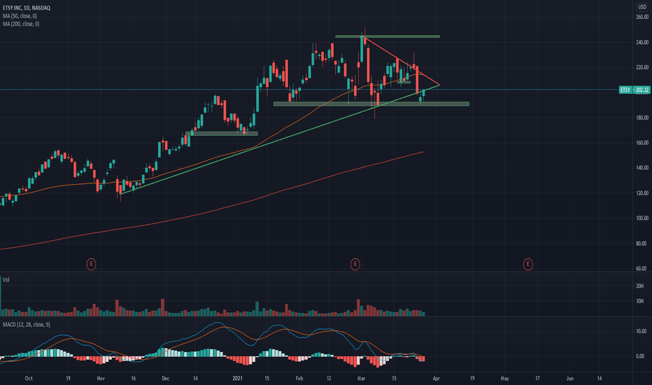Open the earnings marker E near November
This screenshot has width=652, height=385.
click(91, 264)
